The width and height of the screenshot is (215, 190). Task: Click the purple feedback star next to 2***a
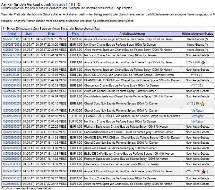point(203,62)
